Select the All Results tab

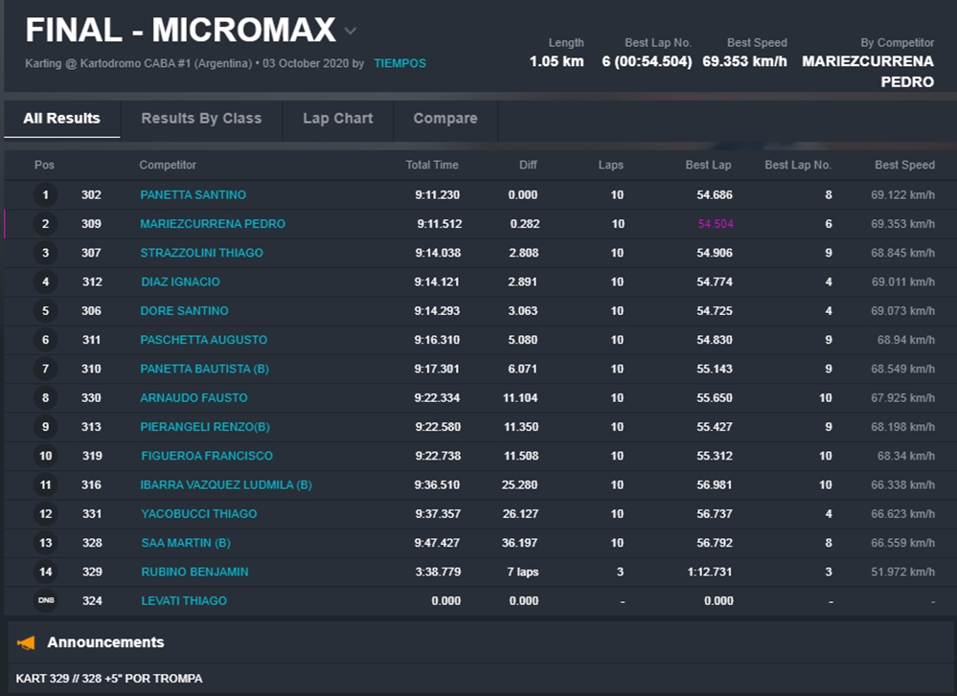click(61, 119)
